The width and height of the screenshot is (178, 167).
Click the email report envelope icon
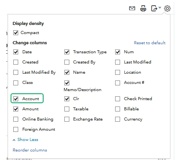[132, 8]
